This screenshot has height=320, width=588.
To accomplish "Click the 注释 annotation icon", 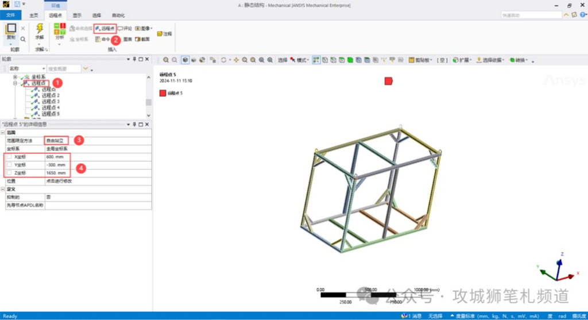I will pos(164,34).
